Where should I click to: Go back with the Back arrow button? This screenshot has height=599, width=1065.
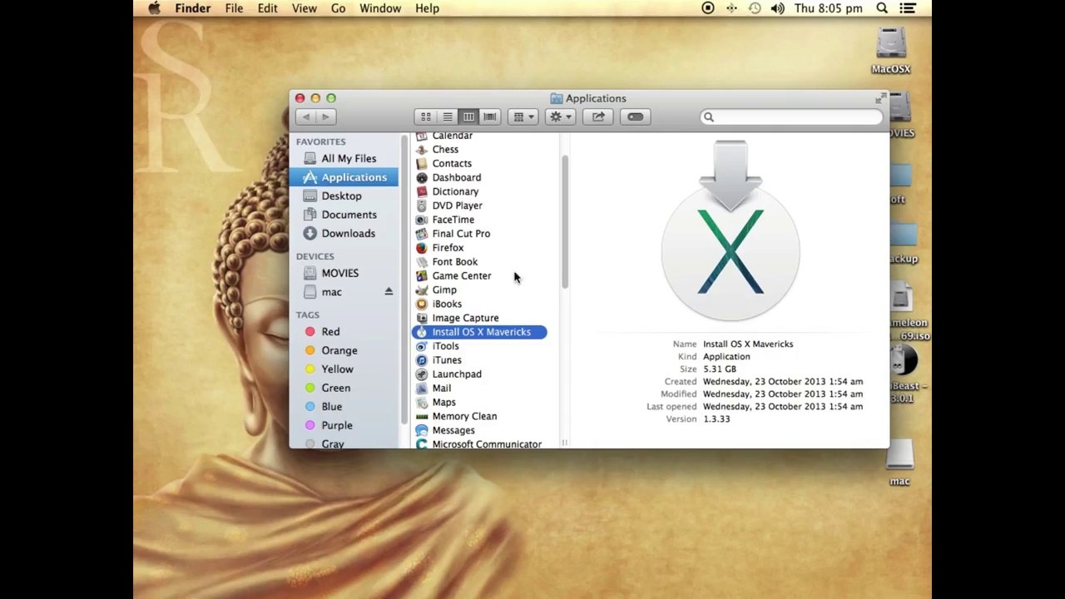click(x=306, y=117)
